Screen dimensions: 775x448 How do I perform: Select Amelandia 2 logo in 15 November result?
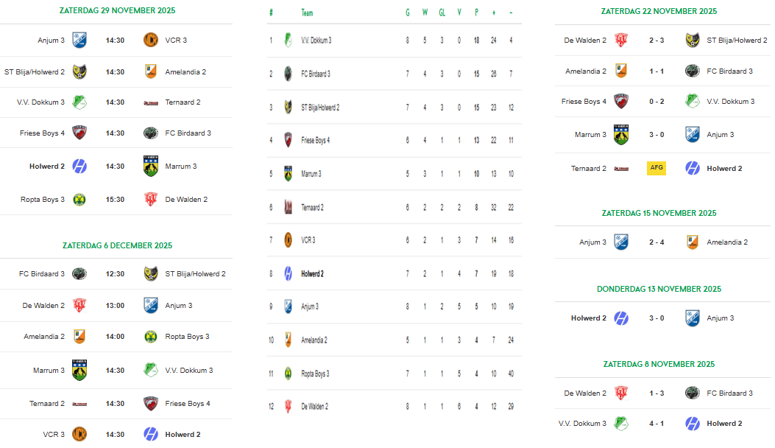click(x=692, y=242)
